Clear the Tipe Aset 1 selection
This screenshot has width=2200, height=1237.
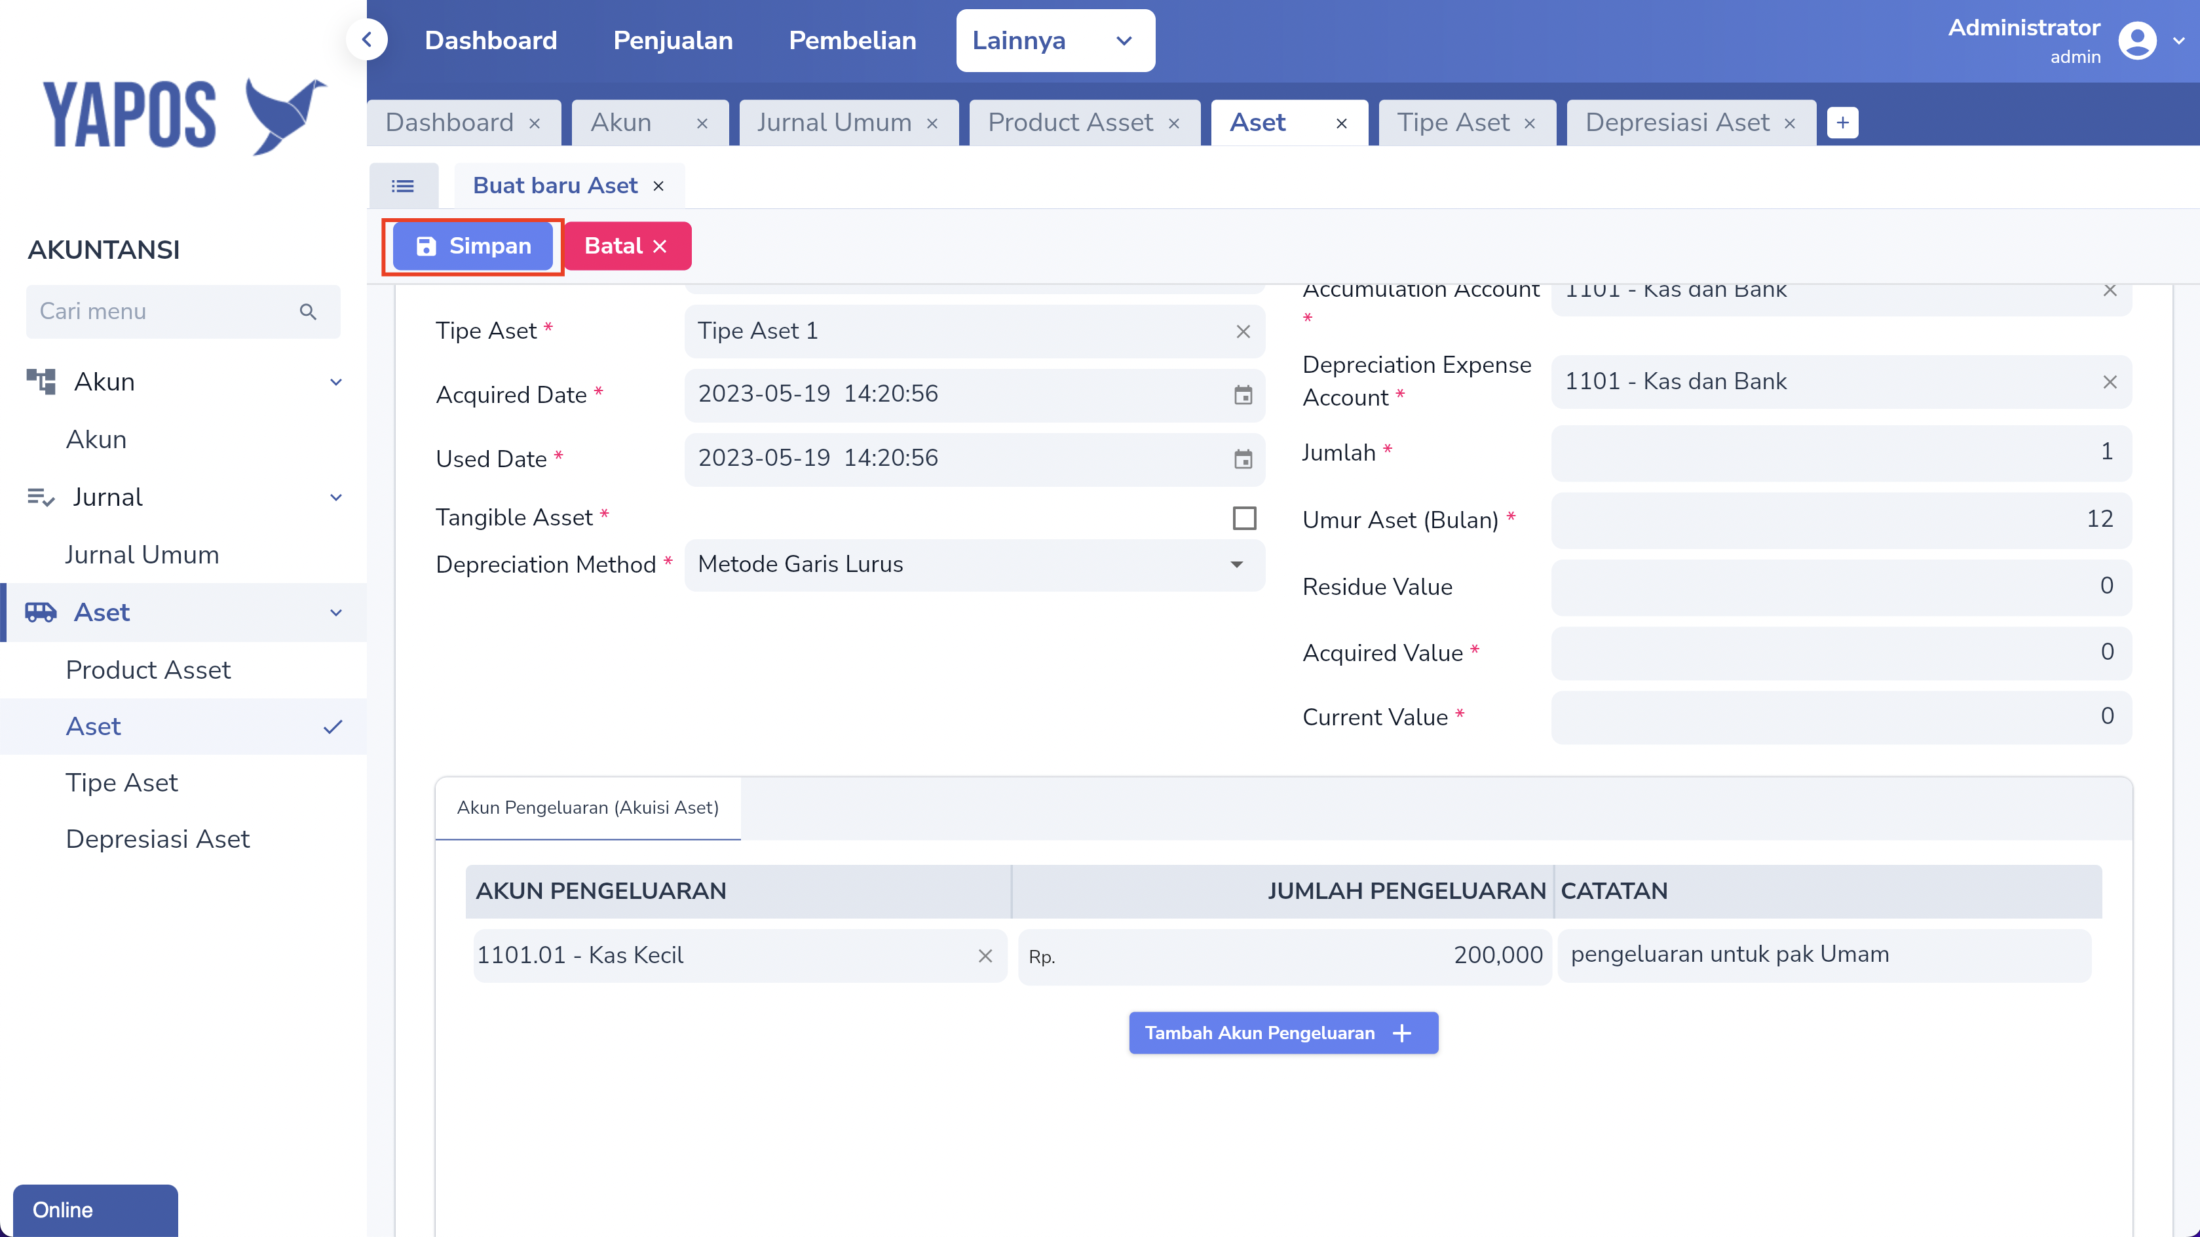[x=1243, y=332]
